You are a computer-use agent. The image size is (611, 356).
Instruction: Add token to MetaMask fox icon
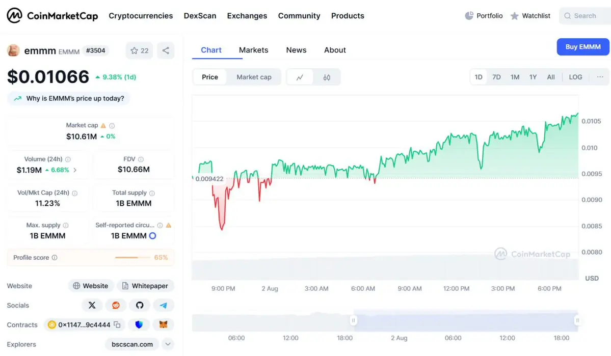pos(163,324)
